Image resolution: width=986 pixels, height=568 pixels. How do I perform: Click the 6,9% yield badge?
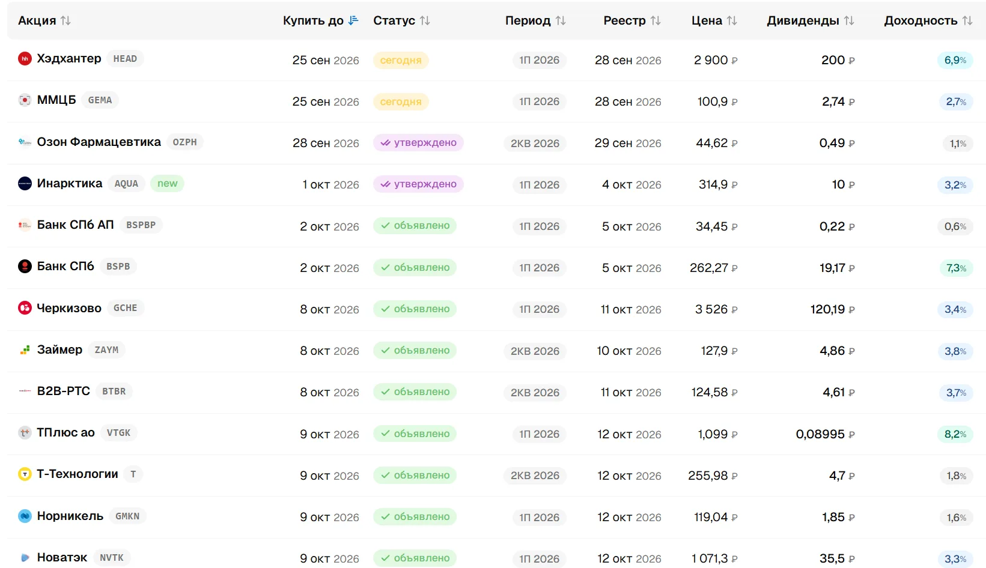click(x=955, y=60)
